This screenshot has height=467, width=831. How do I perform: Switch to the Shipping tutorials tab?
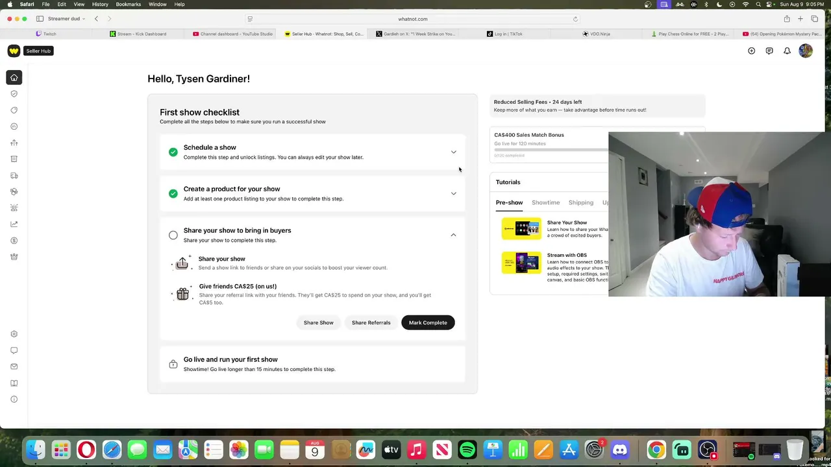(x=581, y=202)
